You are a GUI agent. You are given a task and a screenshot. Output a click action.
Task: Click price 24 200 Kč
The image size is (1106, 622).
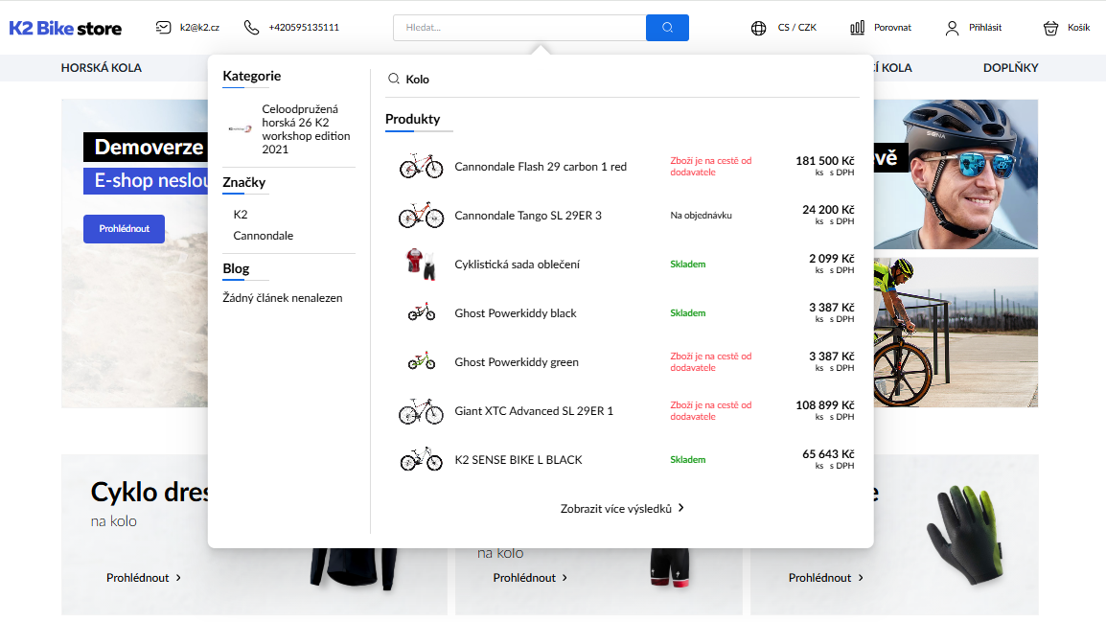coord(828,210)
